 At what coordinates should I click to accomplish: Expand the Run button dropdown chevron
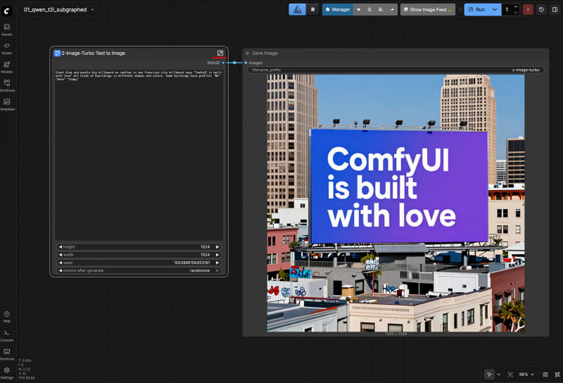(x=495, y=10)
